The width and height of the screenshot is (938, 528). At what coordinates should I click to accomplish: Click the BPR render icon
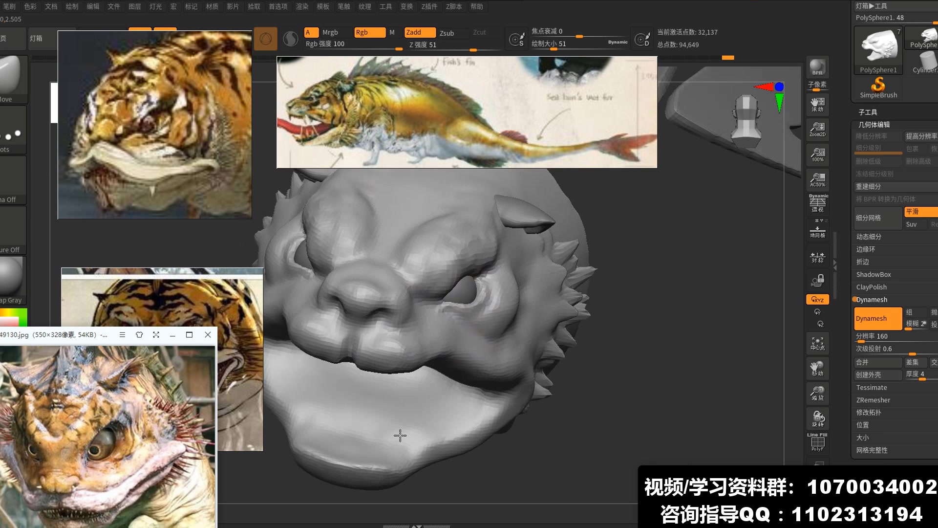click(817, 67)
